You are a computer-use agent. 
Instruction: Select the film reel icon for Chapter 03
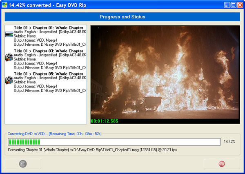tap(9, 57)
